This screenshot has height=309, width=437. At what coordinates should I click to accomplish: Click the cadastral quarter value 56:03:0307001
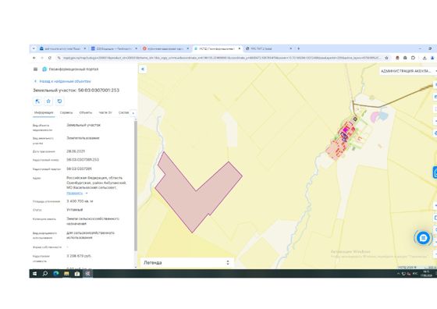(79, 169)
